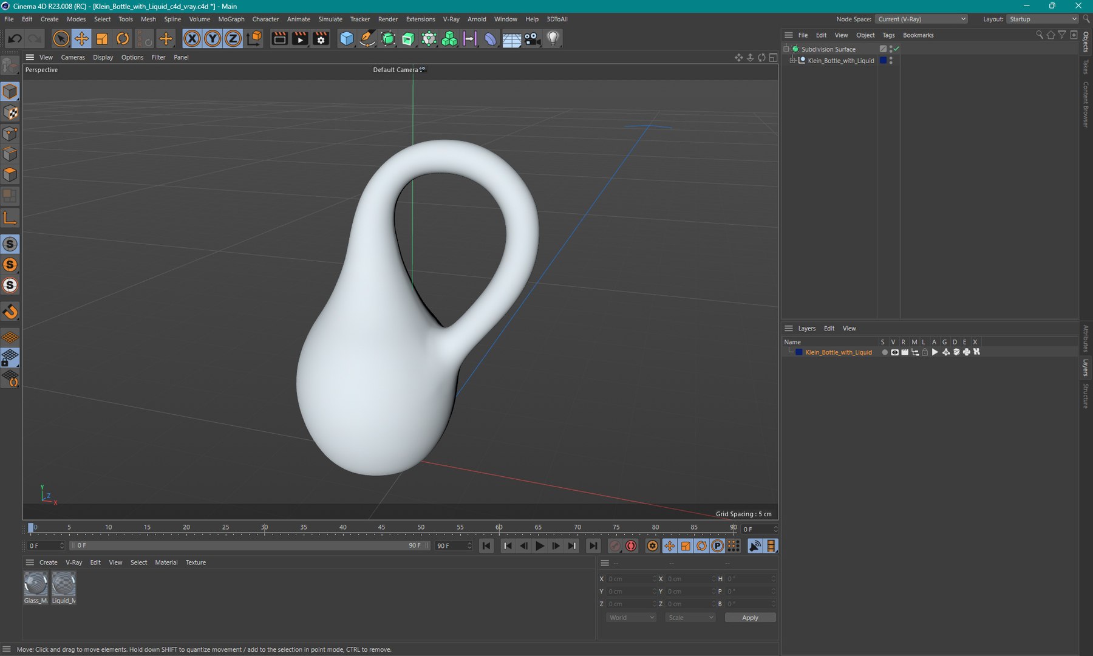Viewport: 1093px width, 656px height.
Task: Add a Light object from toolbar
Action: tap(553, 39)
